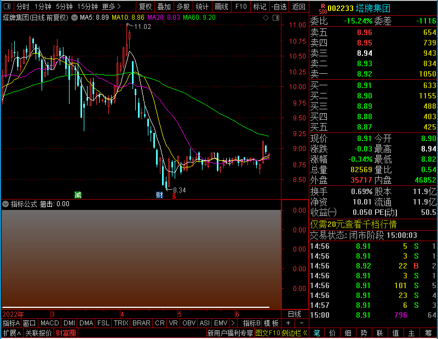Show more indicators with arrow
The image size is (438, 339).
pos(233,323)
